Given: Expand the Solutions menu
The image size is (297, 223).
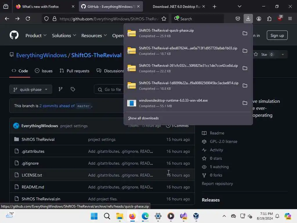Looking at the screenshot, I should [x=64, y=35].
